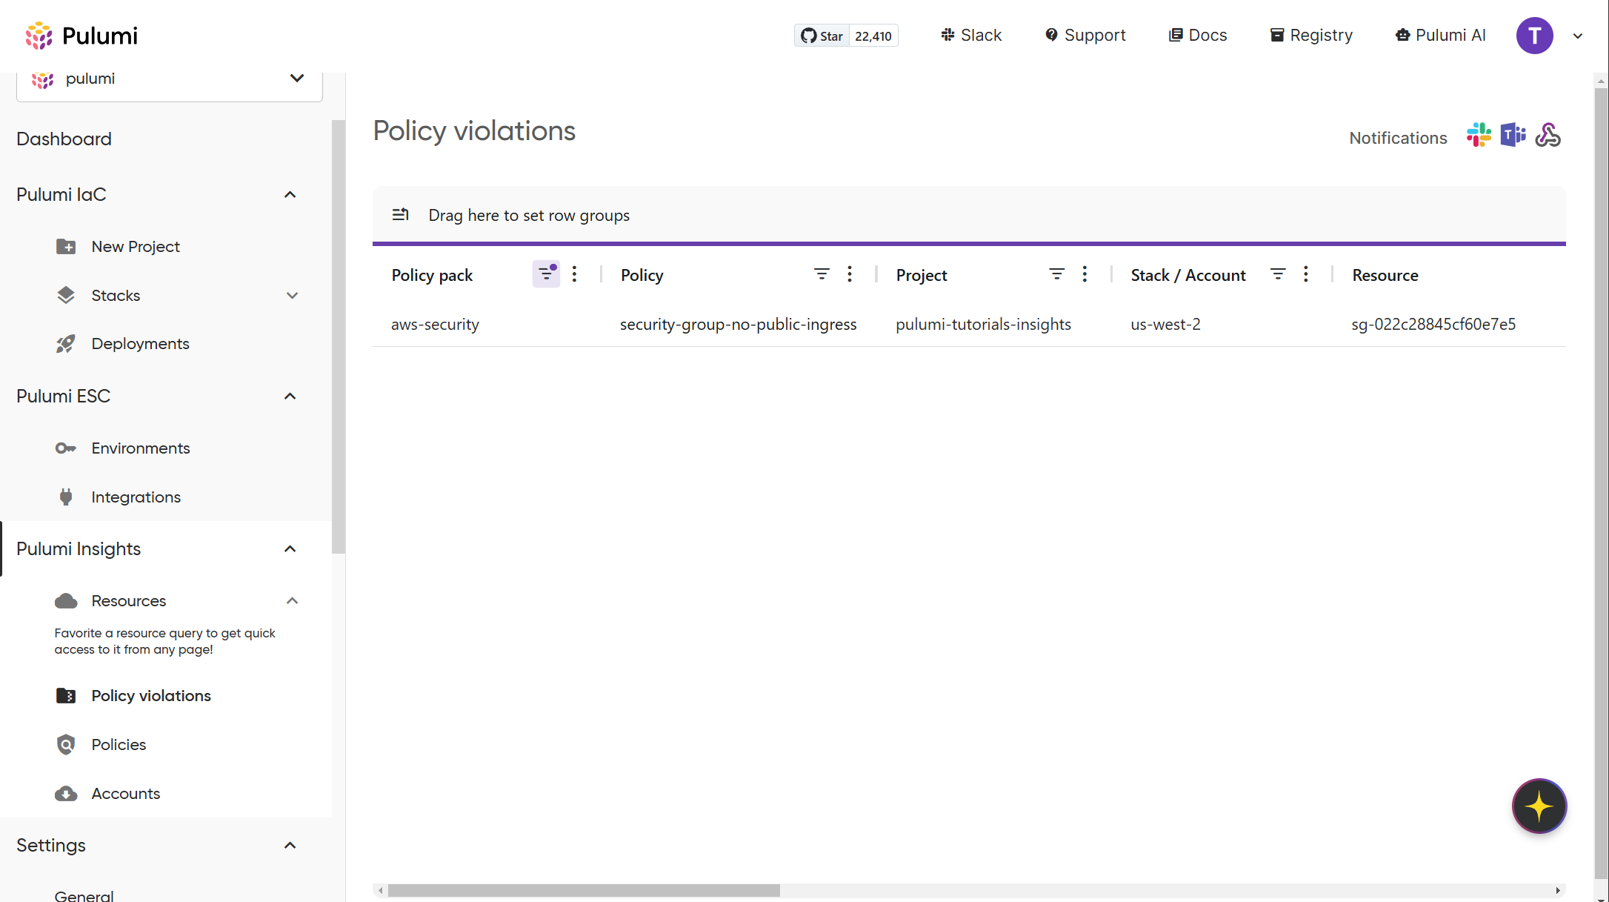Go to Policies in the sidebar
Viewport: 1609px width, 902px height.
[x=119, y=744]
